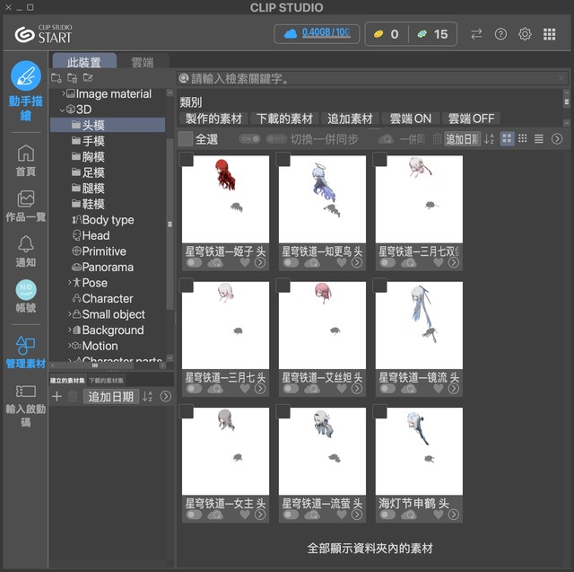
Task: Select 管理素材 manage materials icon
Action: pyautogui.click(x=26, y=345)
